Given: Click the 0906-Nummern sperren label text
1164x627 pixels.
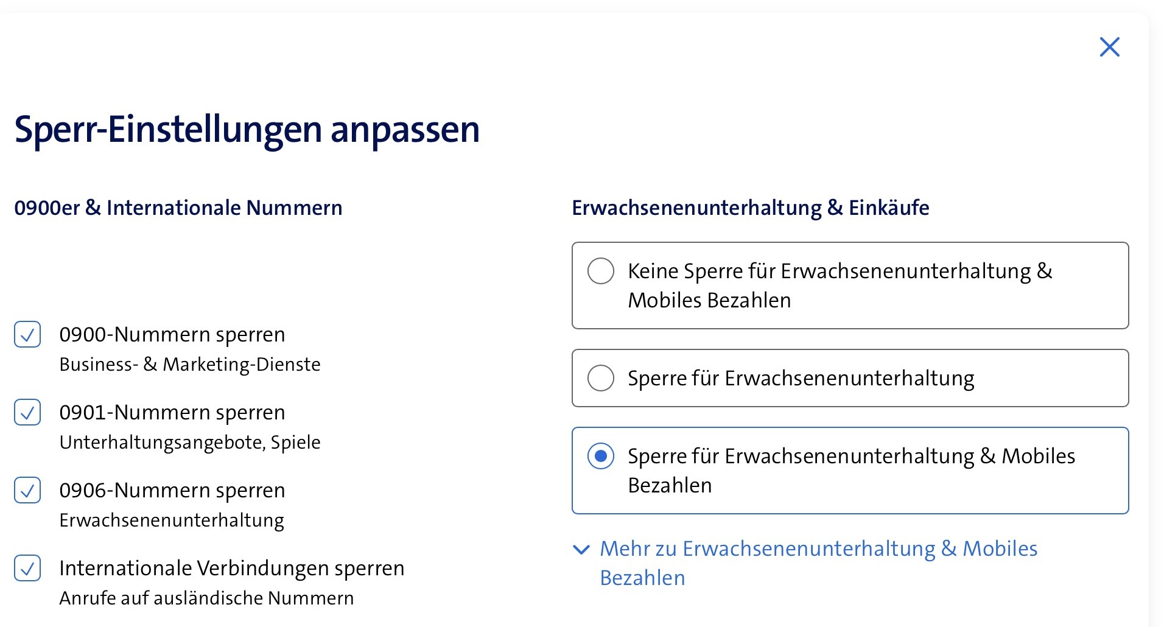Looking at the screenshot, I should coord(172,490).
